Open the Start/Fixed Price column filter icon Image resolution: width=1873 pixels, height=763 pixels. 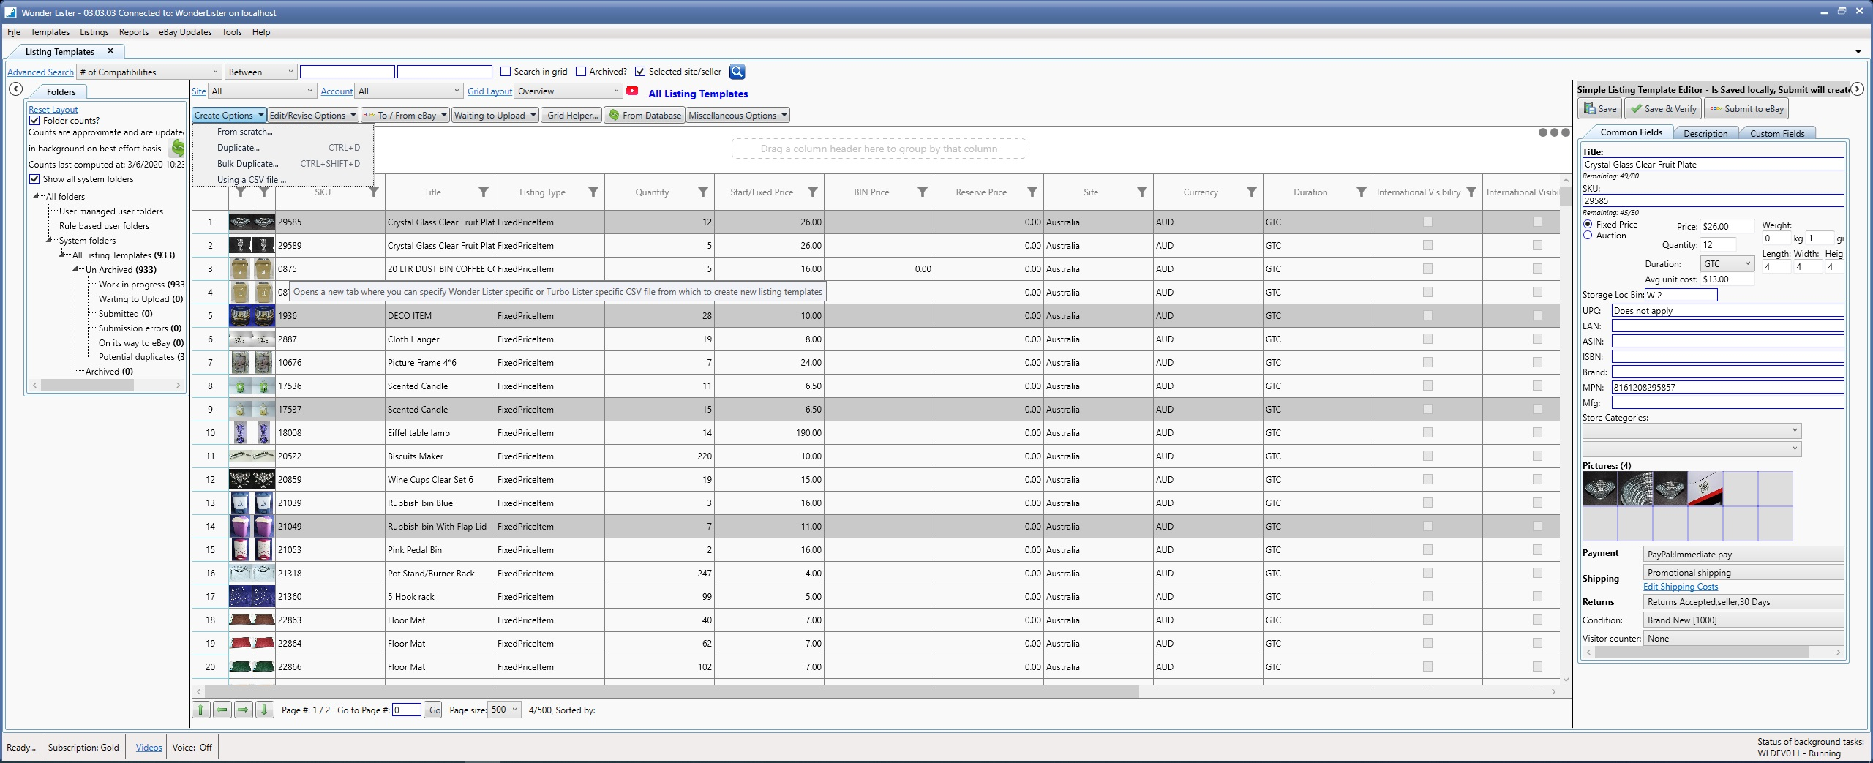coord(813,192)
